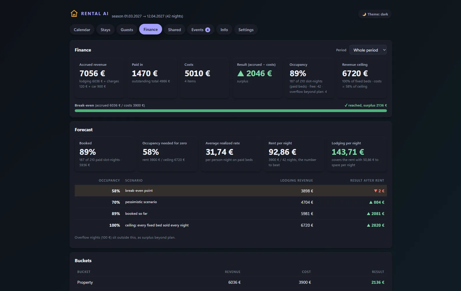461x291 pixels.
Task: Open the Whole period dropdown
Action: (x=368, y=50)
